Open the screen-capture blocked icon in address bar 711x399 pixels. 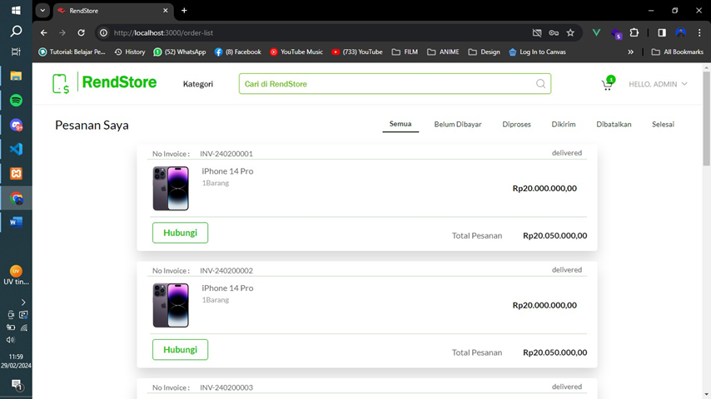click(x=537, y=32)
